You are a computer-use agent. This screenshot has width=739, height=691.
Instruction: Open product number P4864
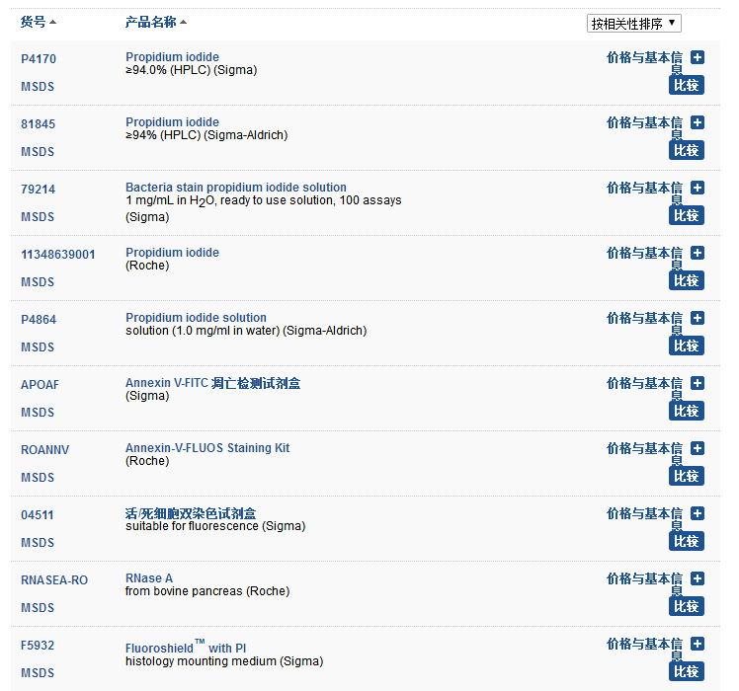(39, 320)
